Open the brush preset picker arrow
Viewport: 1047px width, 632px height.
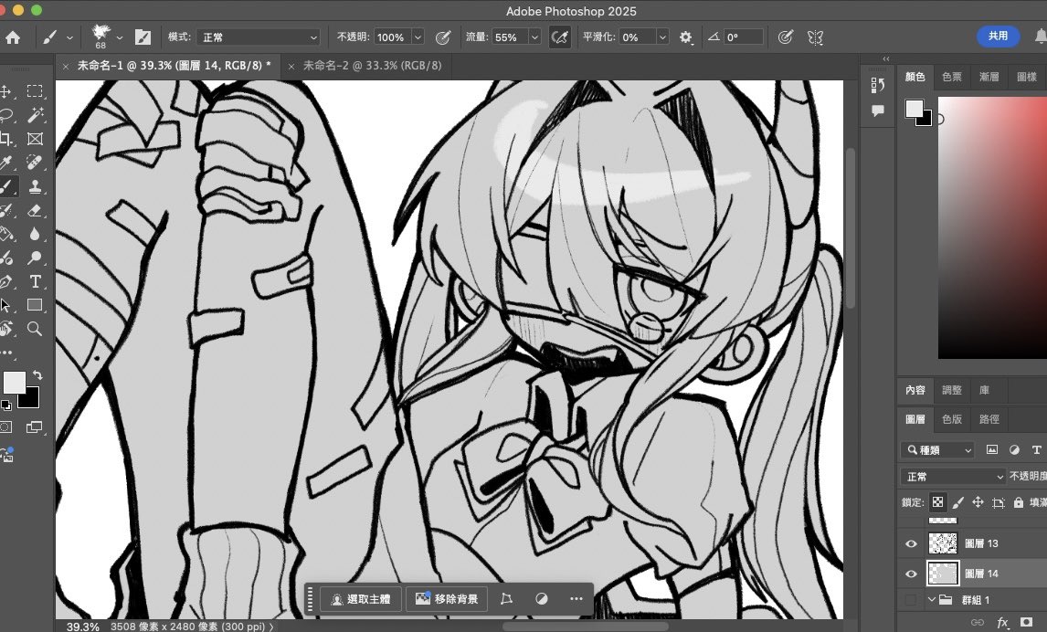tap(119, 38)
